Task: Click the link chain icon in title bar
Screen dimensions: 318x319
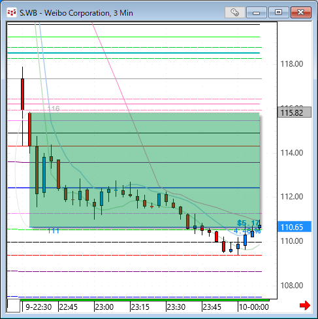Action: coord(234,12)
